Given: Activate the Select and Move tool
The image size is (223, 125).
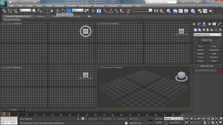Looking at the screenshot, I should [57, 11].
